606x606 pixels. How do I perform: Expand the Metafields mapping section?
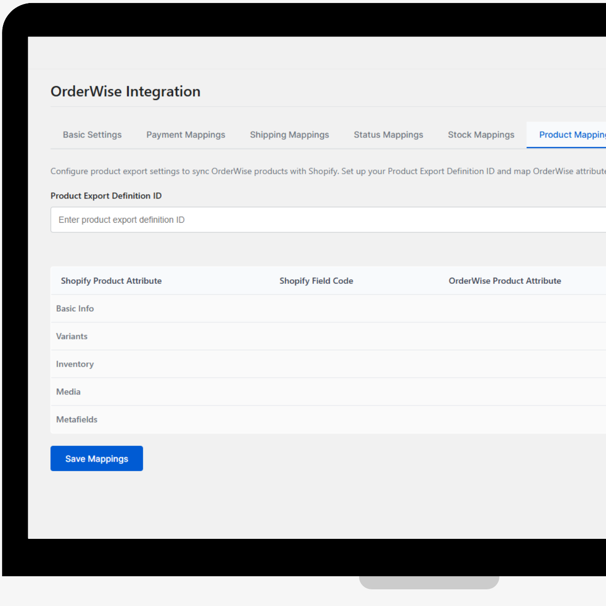pos(77,420)
